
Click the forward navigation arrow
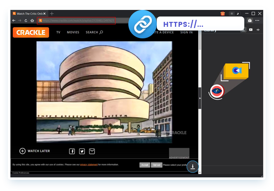click(20, 21)
